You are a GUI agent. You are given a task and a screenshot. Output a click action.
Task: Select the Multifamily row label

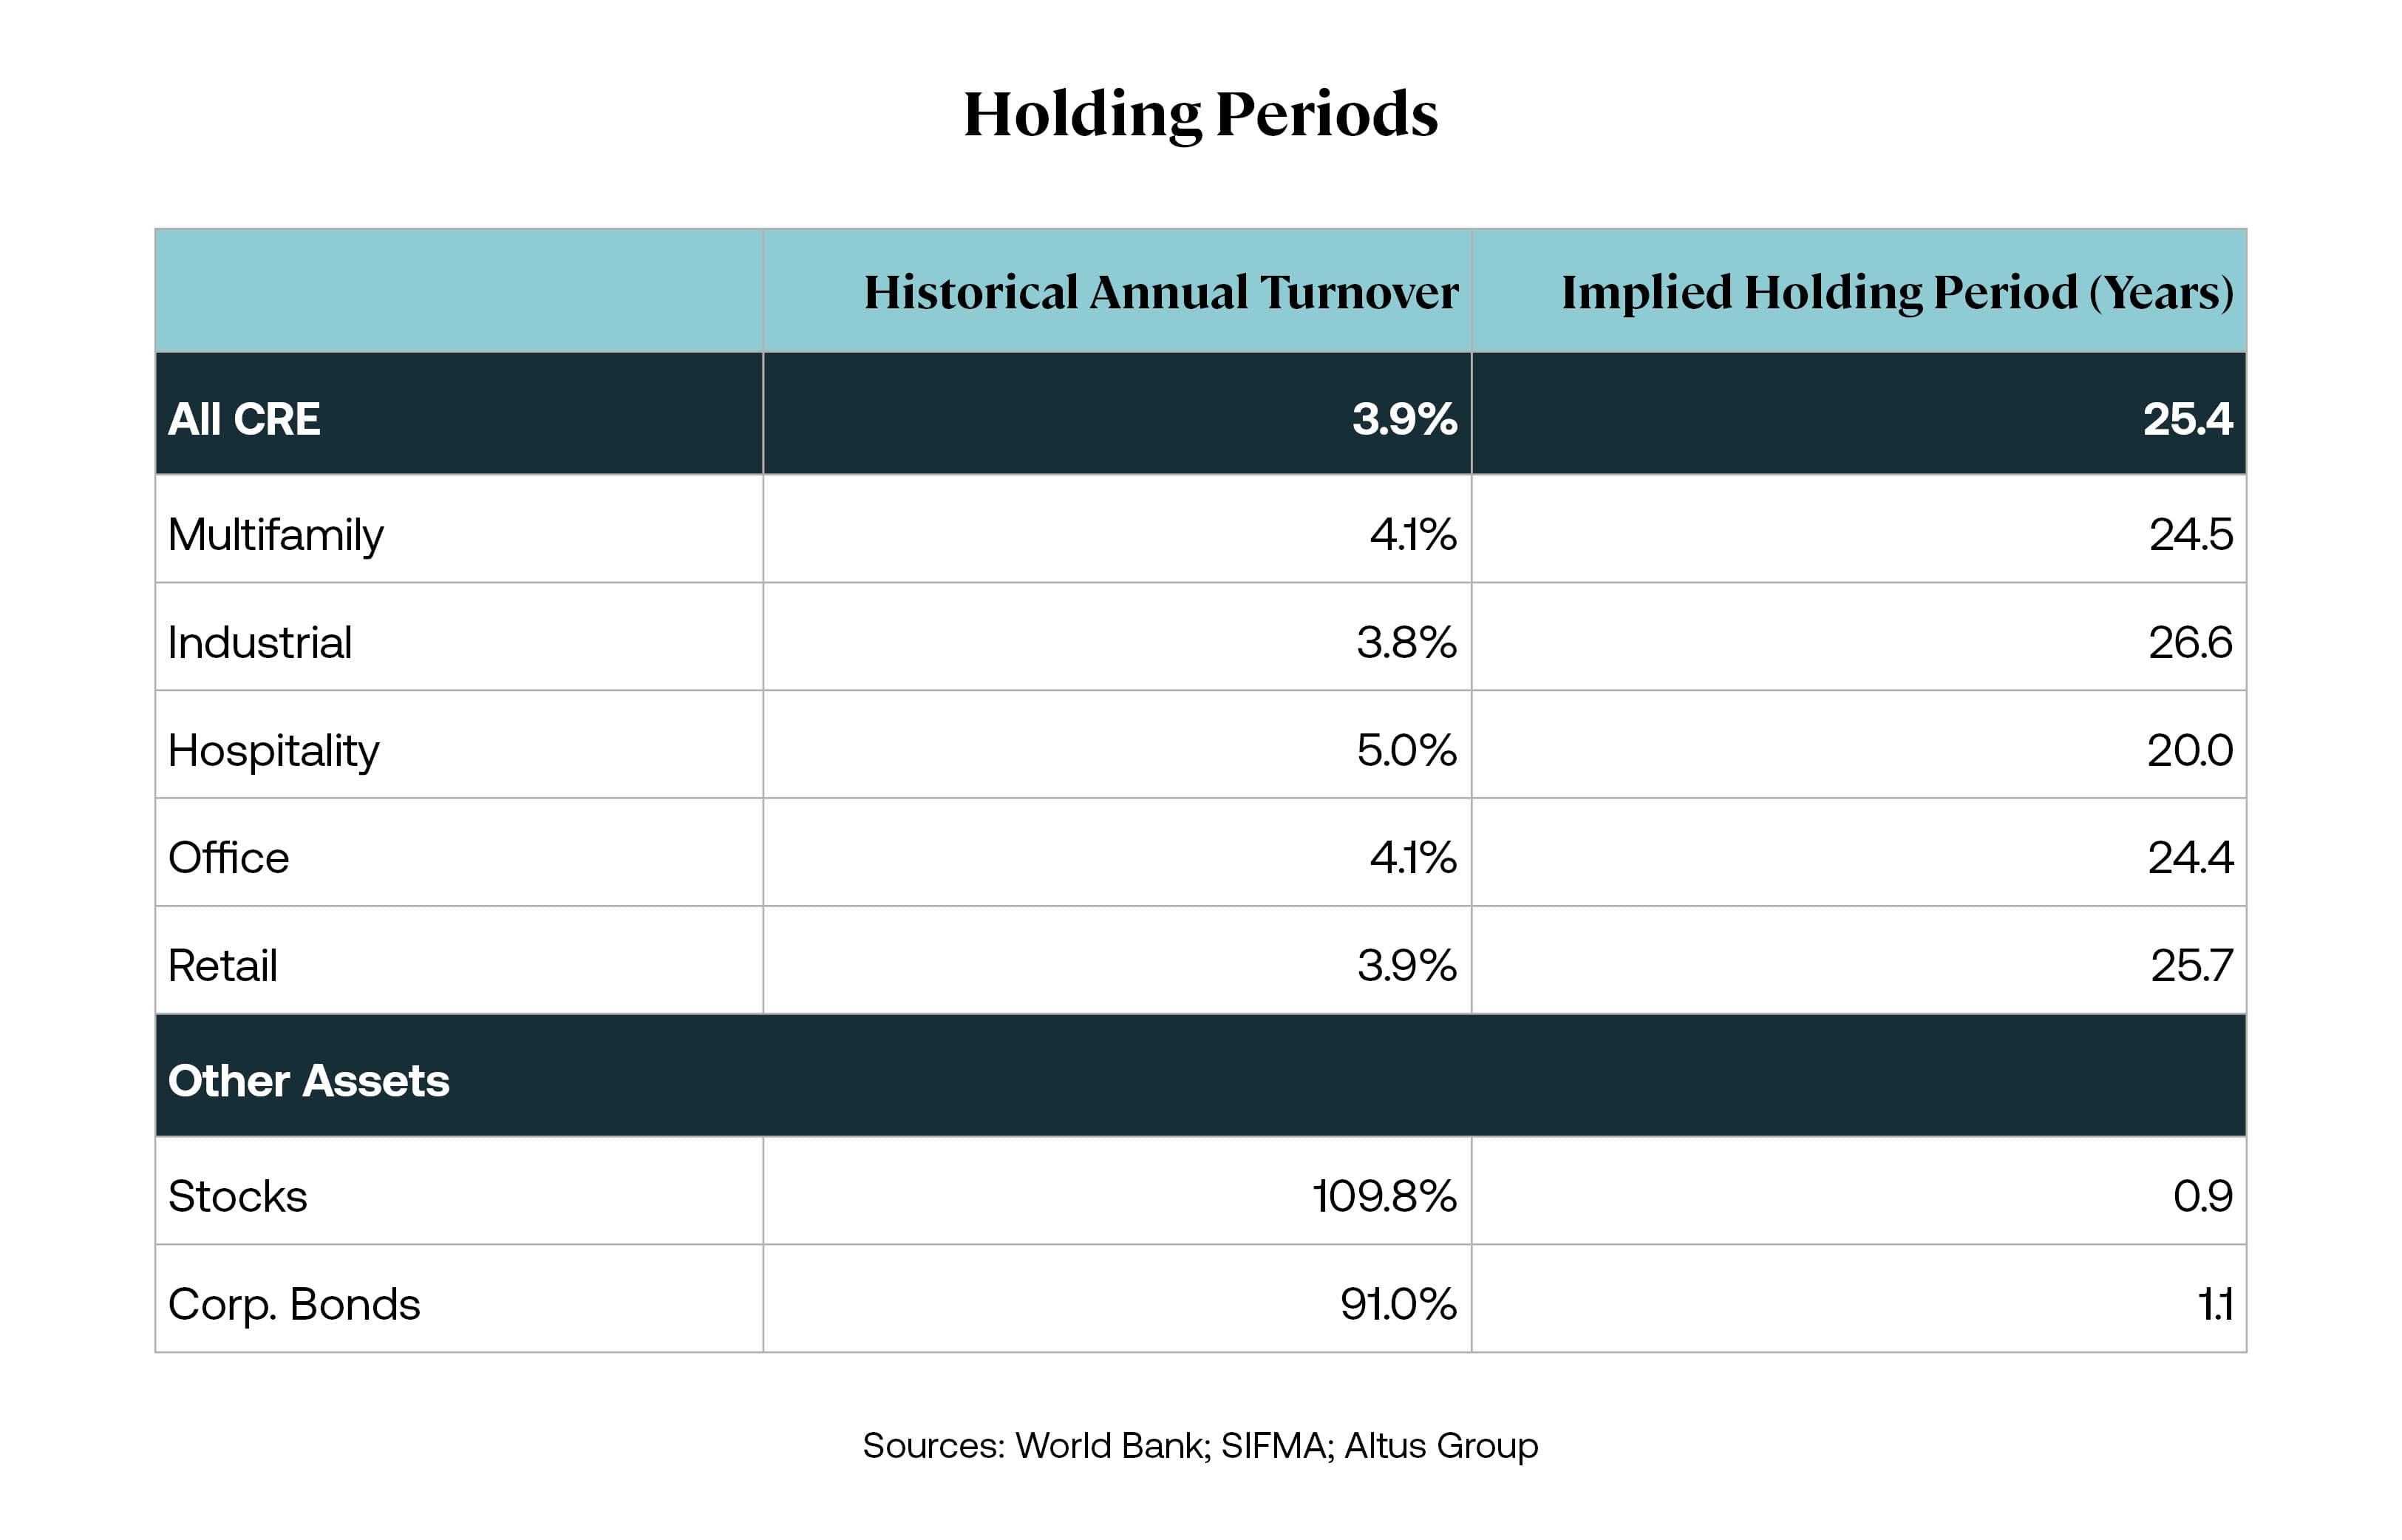click(276, 534)
